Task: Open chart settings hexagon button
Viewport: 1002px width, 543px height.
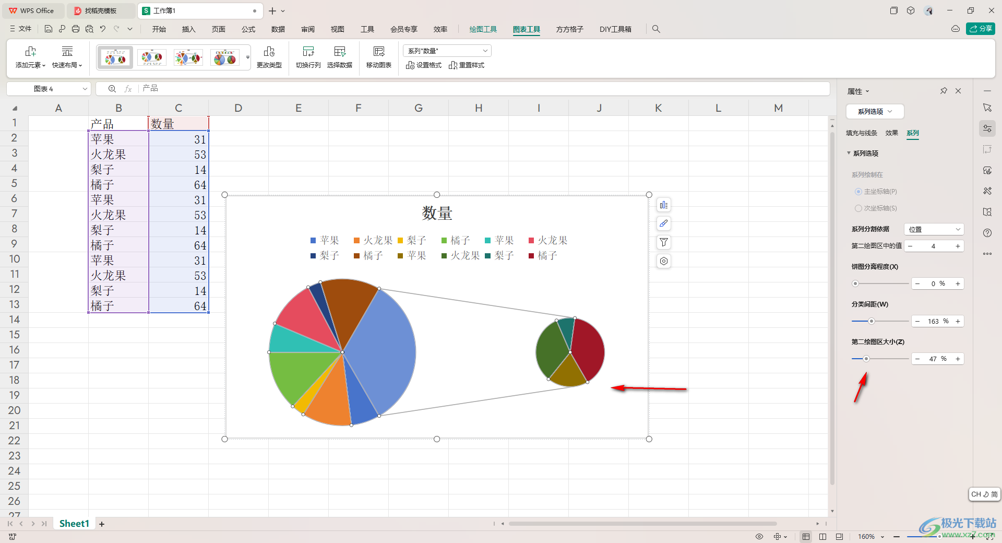Action: [x=664, y=261]
